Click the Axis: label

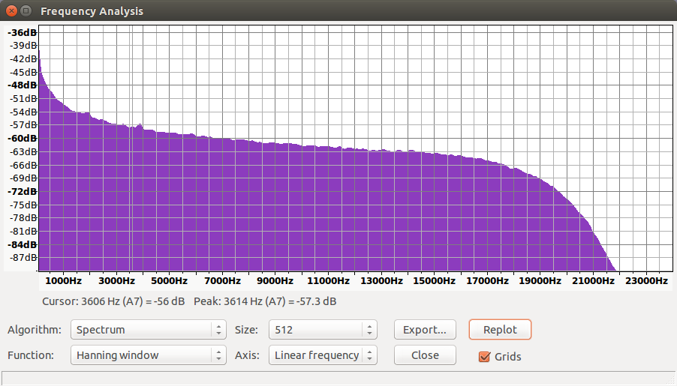(247, 355)
